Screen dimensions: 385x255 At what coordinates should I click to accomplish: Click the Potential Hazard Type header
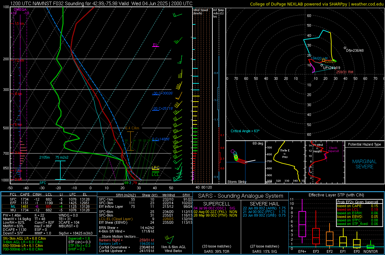pos(364,144)
